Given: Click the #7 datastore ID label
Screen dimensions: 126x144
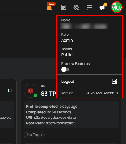Looking at the screenshot, I should click(x=43, y=86).
